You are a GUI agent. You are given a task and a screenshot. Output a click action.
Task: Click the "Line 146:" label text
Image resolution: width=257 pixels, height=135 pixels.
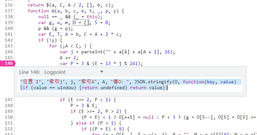pyautogui.click(x=30, y=72)
